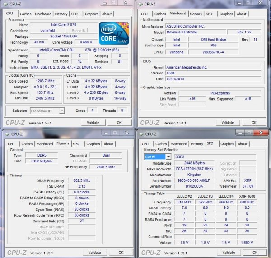271x258 pixels.
Task: Go to Graphics tab in the Memory window
Action: click(93, 144)
